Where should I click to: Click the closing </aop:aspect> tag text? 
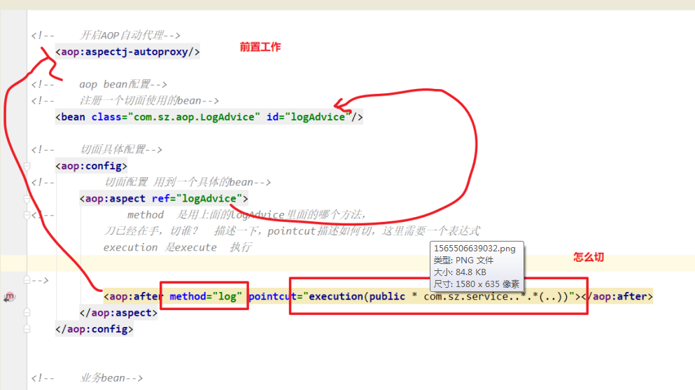(118, 313)
